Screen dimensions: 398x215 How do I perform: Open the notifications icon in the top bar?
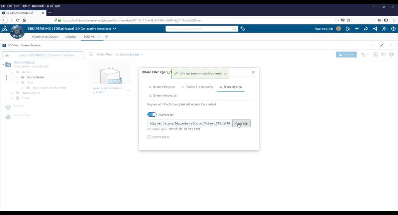[348, 29]
